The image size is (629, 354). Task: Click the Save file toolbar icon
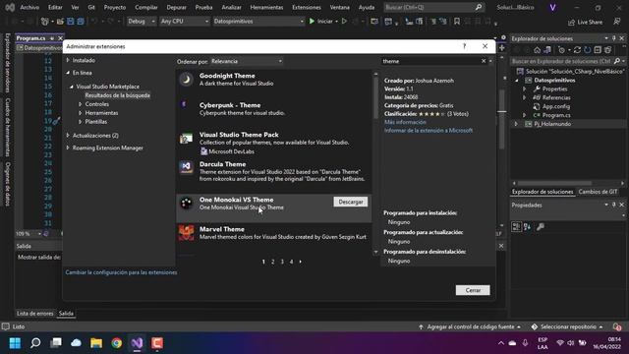click(71, 22)
